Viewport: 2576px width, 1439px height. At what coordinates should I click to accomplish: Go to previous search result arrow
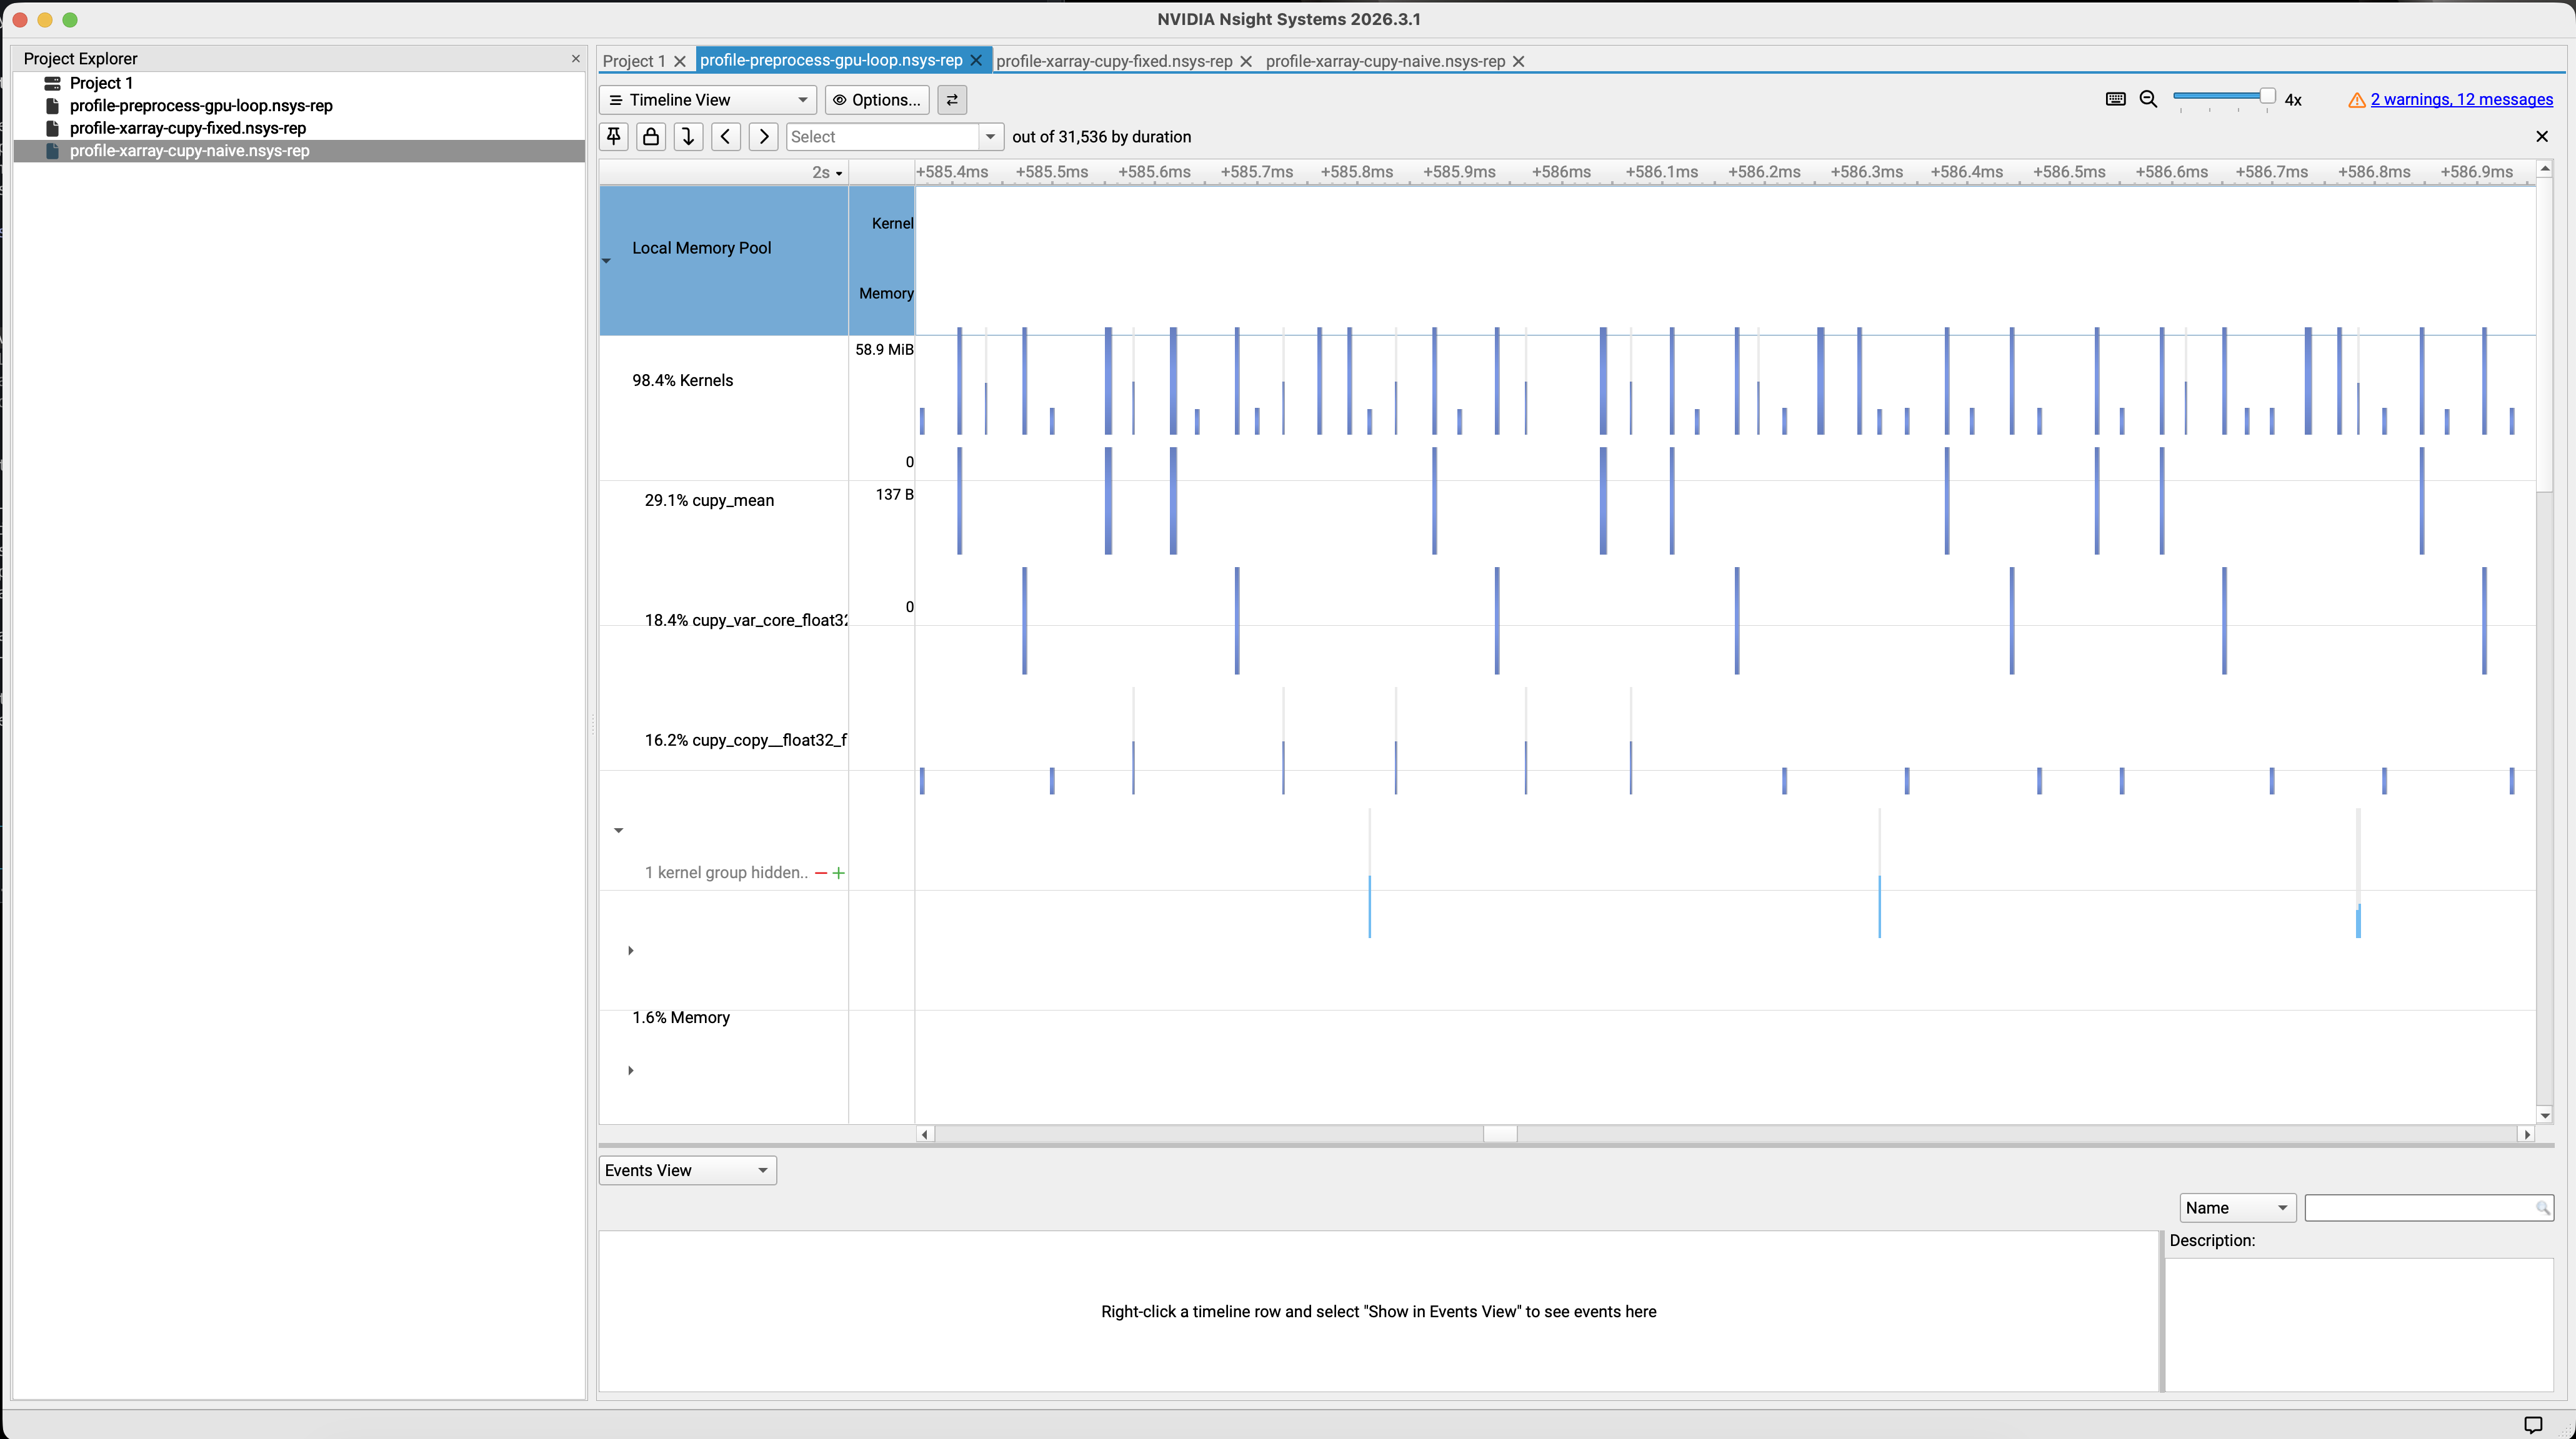tap(726, 136)
